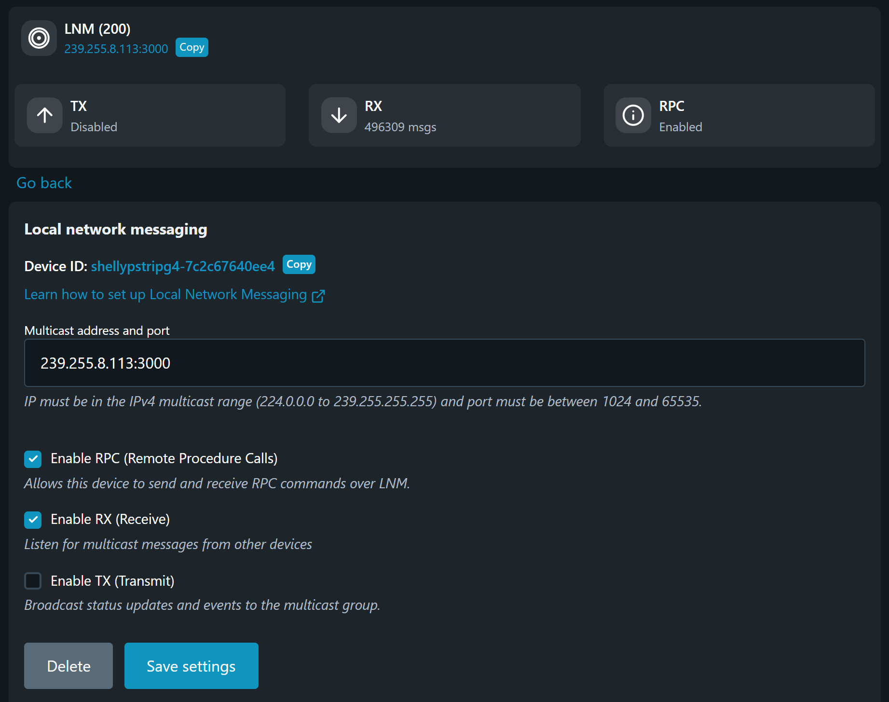Image resolution: width=889 pixels, height=702 pixels.
Task: Uncheck Enable RPC (Remote Procedure Calls)
Action: [x=33, y=459]
